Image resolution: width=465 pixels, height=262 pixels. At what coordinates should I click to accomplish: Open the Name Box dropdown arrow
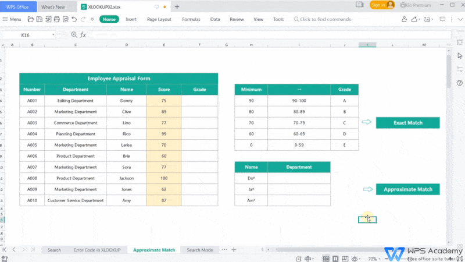pyautogui.click(x=53, y=35)
